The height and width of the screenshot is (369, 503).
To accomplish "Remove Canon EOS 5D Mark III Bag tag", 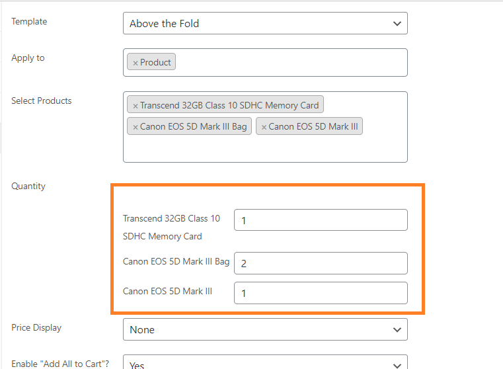I will pos(135,127).
